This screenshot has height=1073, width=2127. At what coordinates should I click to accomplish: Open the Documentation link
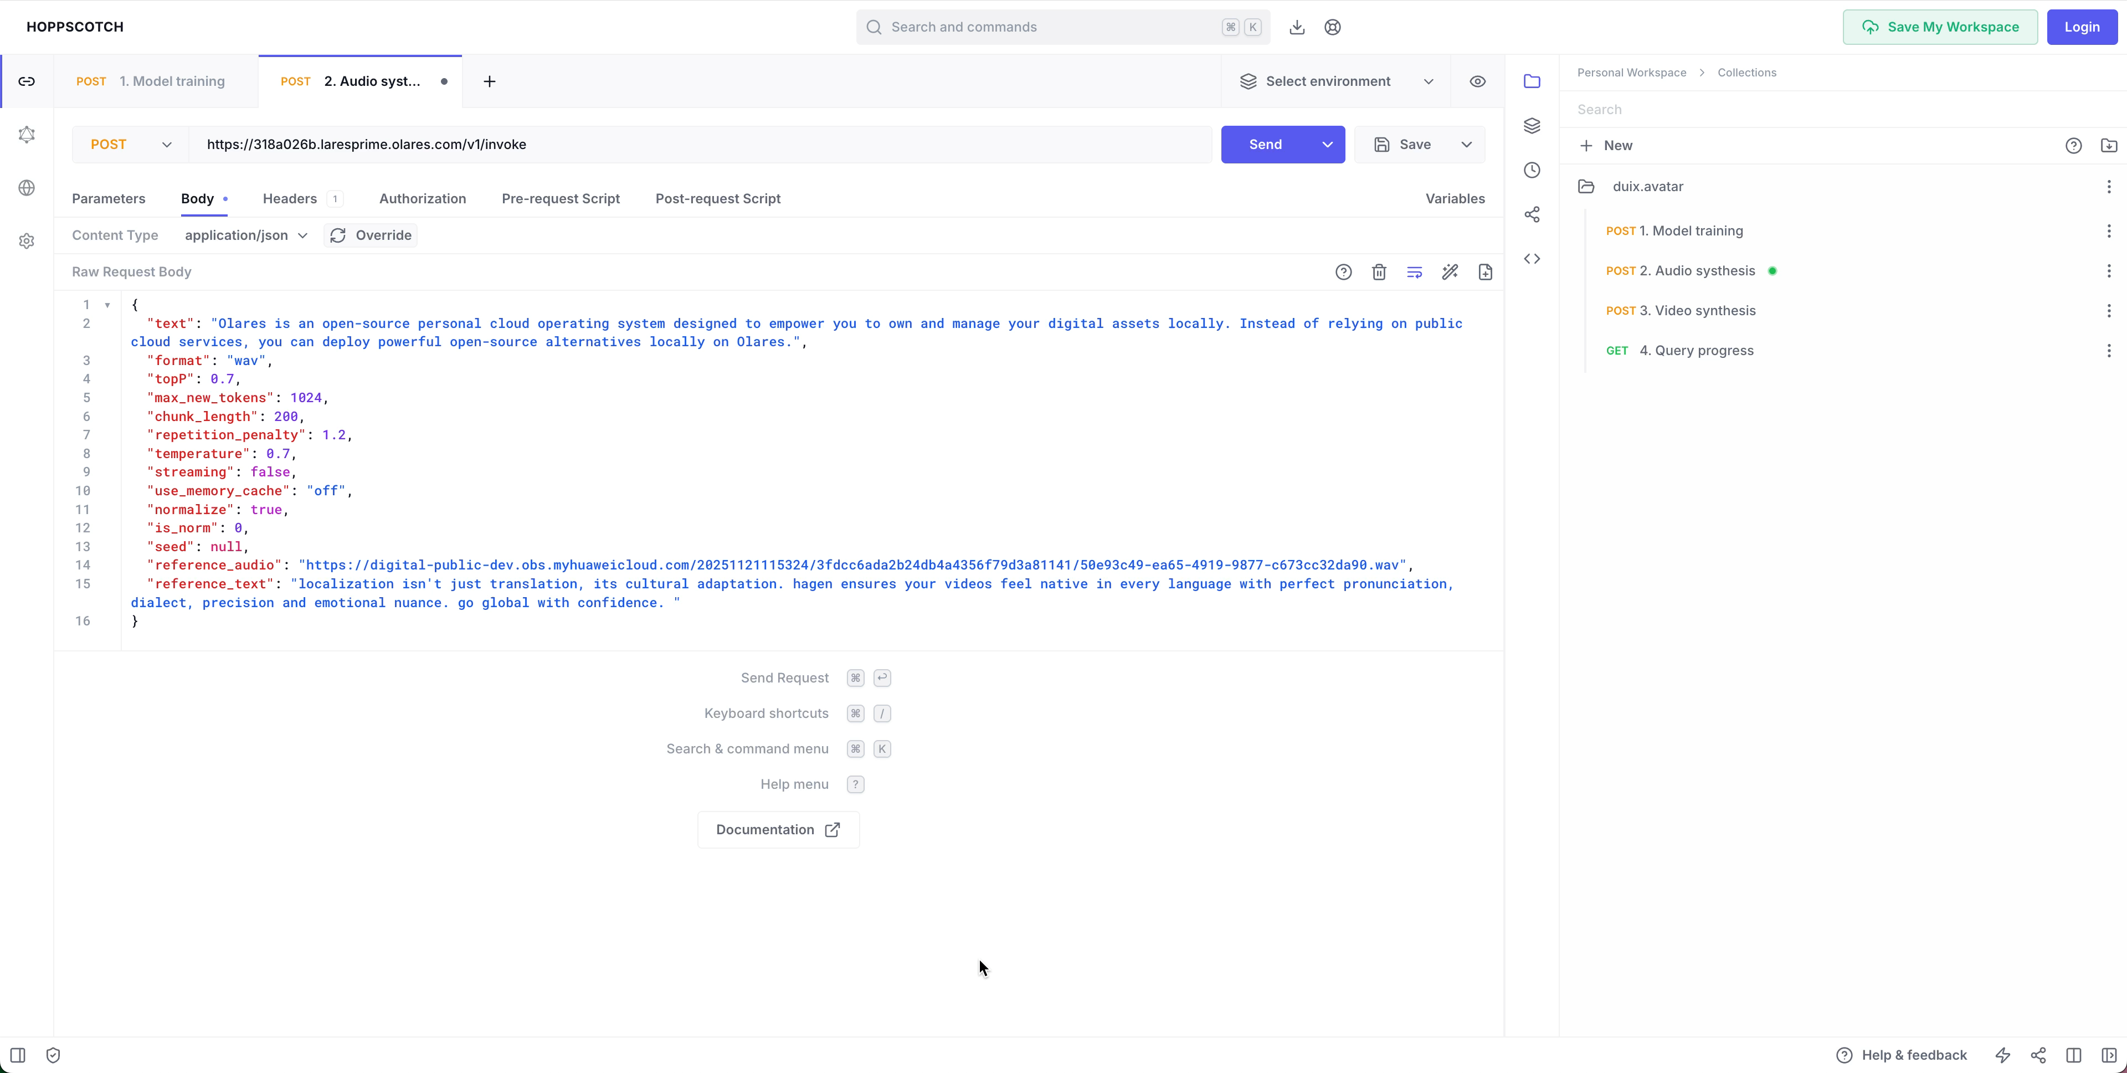tap(778, 829)
